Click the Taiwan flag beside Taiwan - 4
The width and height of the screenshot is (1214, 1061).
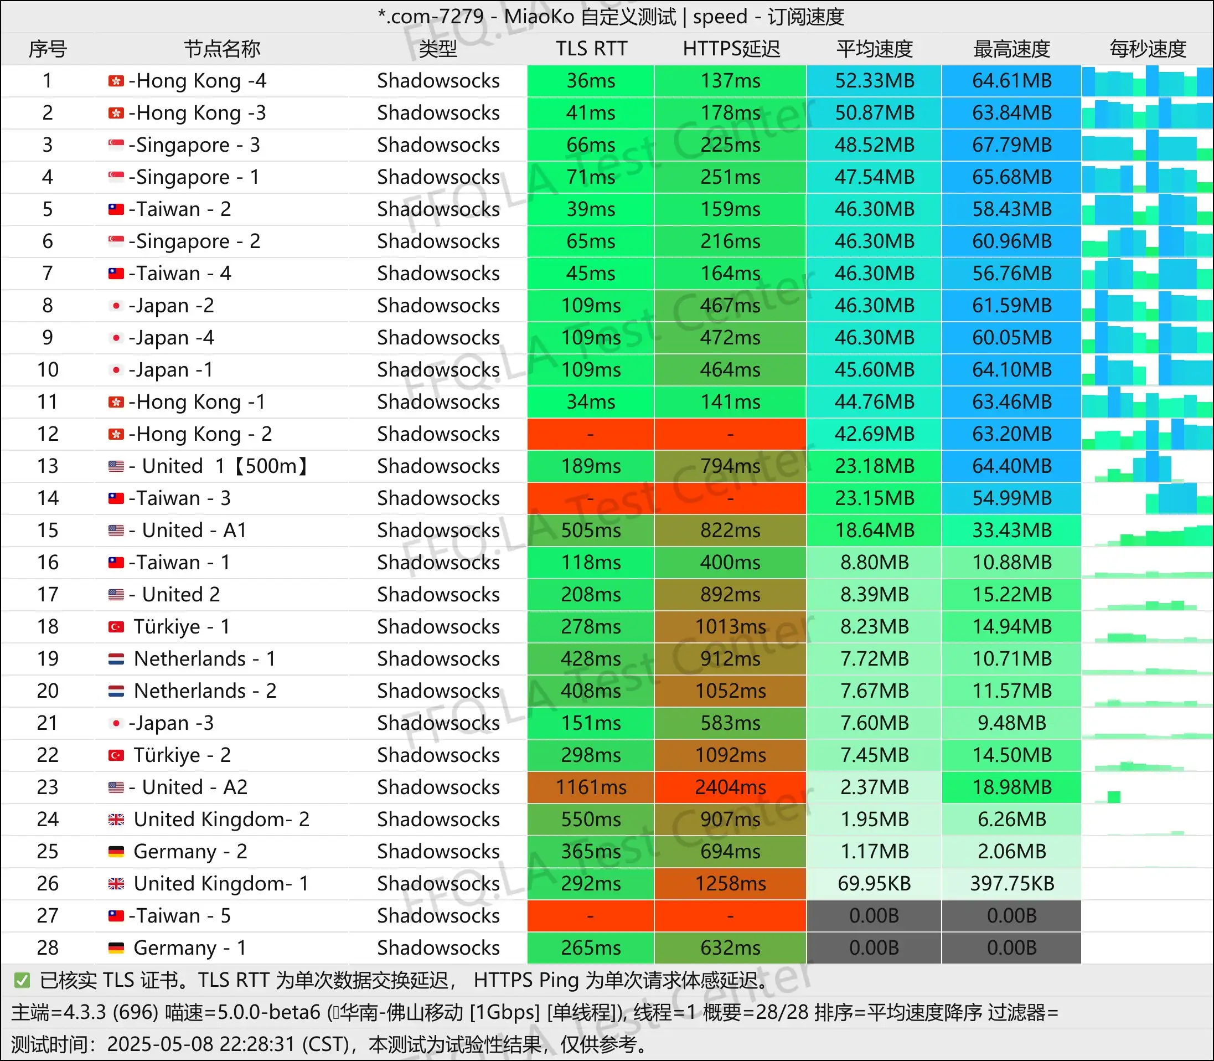(x=116, y=273)
